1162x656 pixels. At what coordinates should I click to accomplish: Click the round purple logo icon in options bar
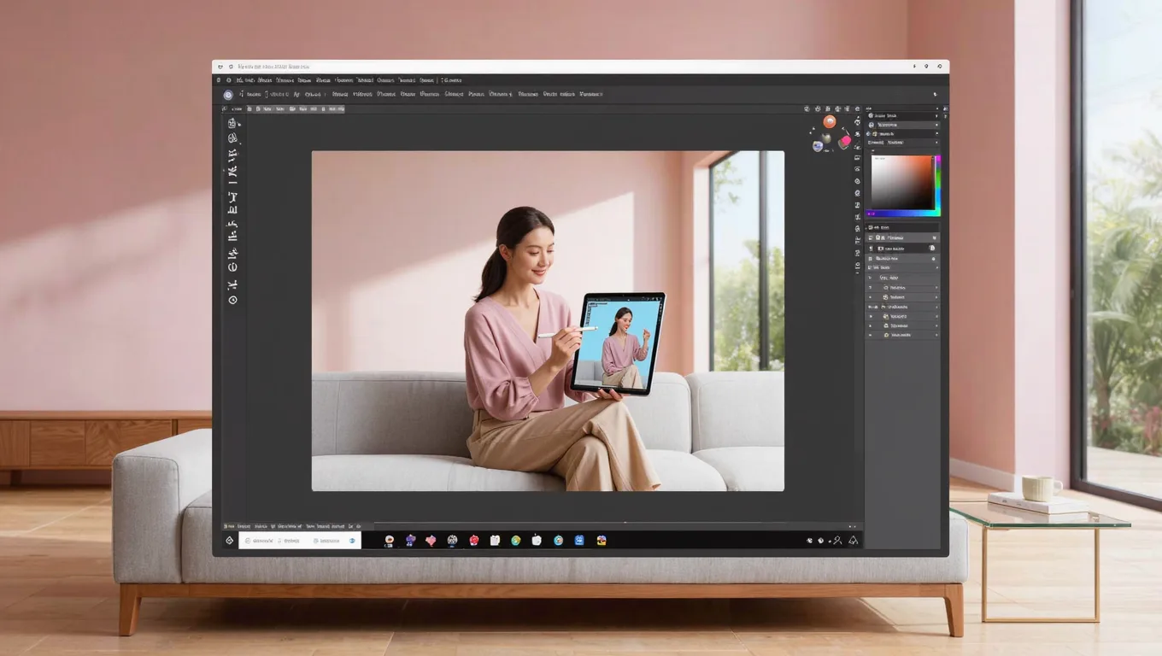(x=228, y=95)
